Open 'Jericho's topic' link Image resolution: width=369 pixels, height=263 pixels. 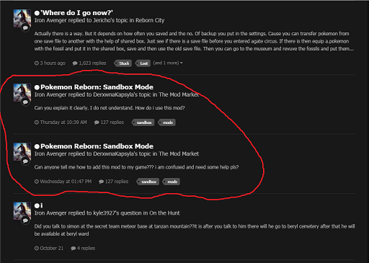[x=110, y=20]
